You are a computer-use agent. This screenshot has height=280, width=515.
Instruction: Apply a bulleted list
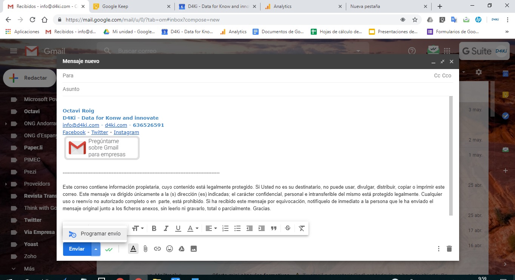pyautogui.click(x=237, y=228)
